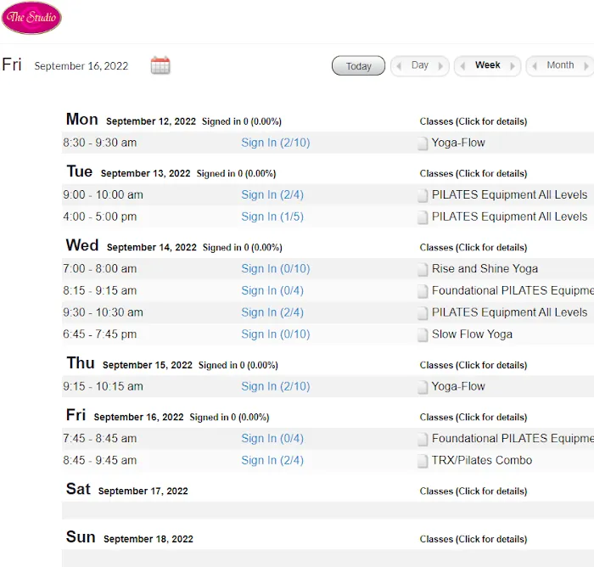Open the calendar date picker icon
This screenshot has height=567, width=594.
[160, 65]
